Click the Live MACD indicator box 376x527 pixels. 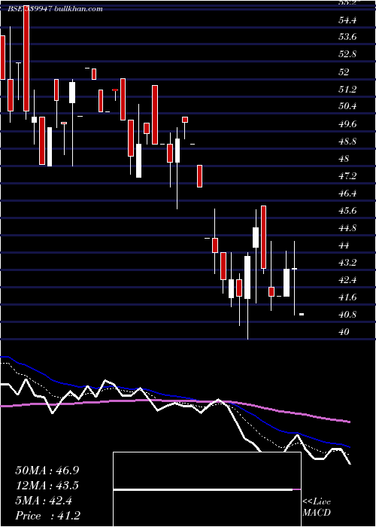(x=207, y=489)
